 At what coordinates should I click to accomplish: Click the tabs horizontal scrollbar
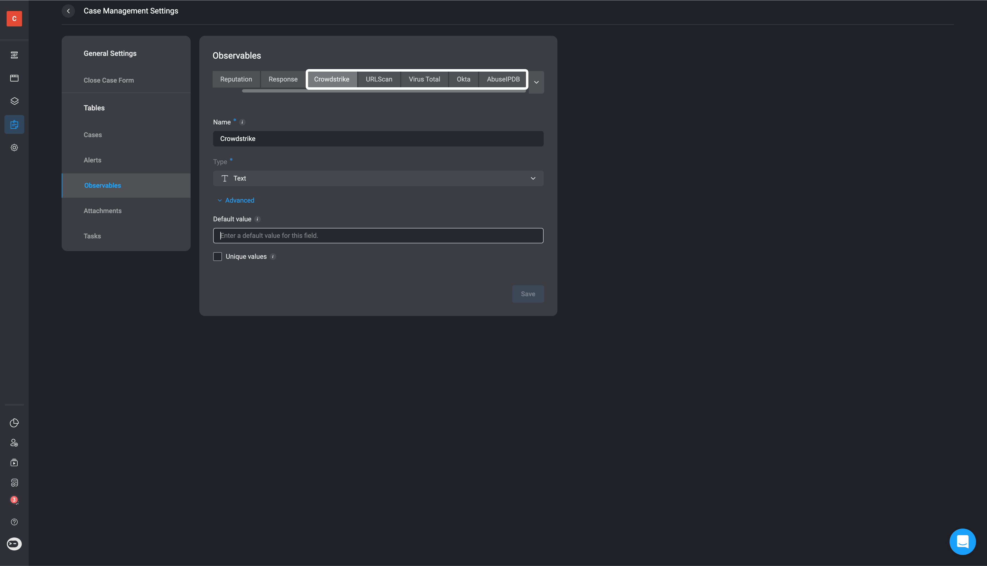(383, 91)
